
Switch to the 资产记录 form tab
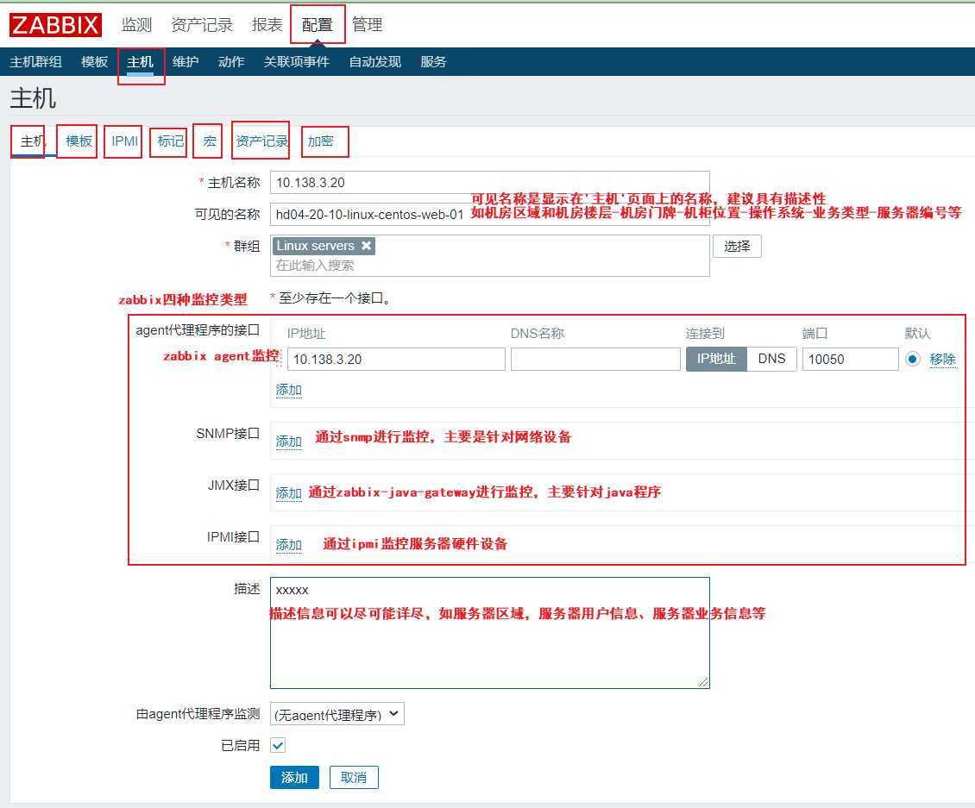coord(261,141)
